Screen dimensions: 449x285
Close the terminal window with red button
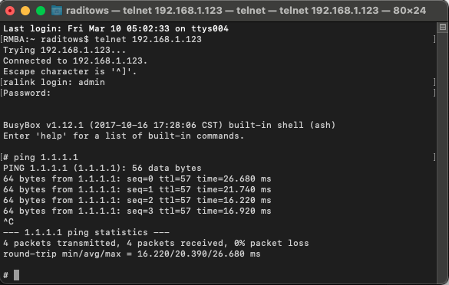pos(10,11)
